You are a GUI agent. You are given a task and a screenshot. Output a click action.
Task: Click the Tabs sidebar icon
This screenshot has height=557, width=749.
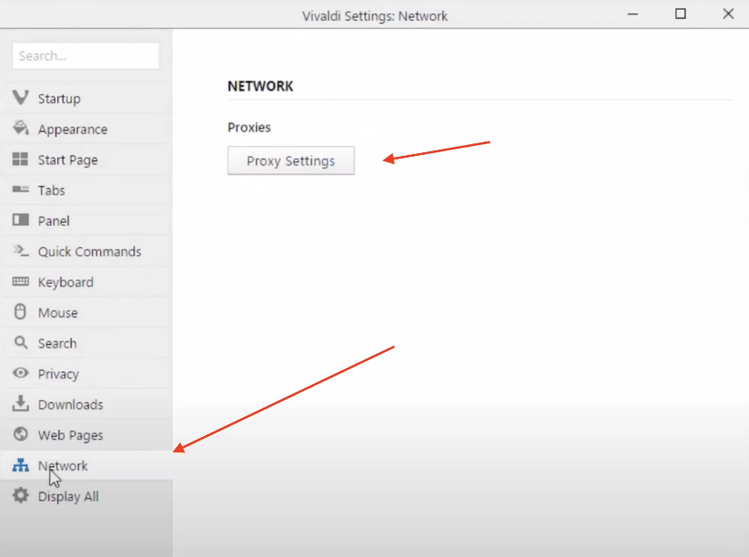click(21, 189)
